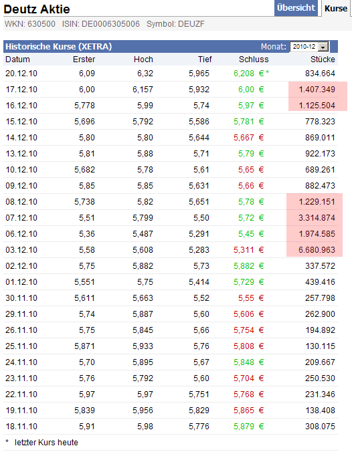Screen dimensions: 352x460
Task: Click volume 3.314.874 for 07.12.10
Action: (x=317, y=218)
